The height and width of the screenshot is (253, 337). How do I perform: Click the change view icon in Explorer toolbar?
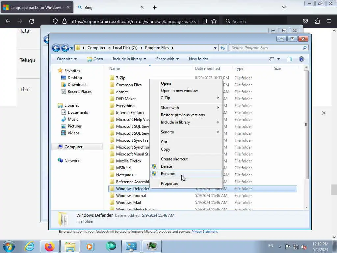pyautogui.click(x=272, y=59)
